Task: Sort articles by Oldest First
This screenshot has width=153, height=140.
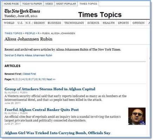Action: tap(29, 74)
